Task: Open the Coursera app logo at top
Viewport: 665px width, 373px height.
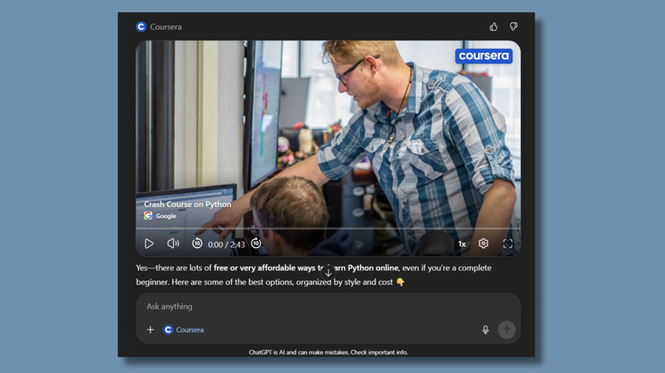Action: click(142, 26)
